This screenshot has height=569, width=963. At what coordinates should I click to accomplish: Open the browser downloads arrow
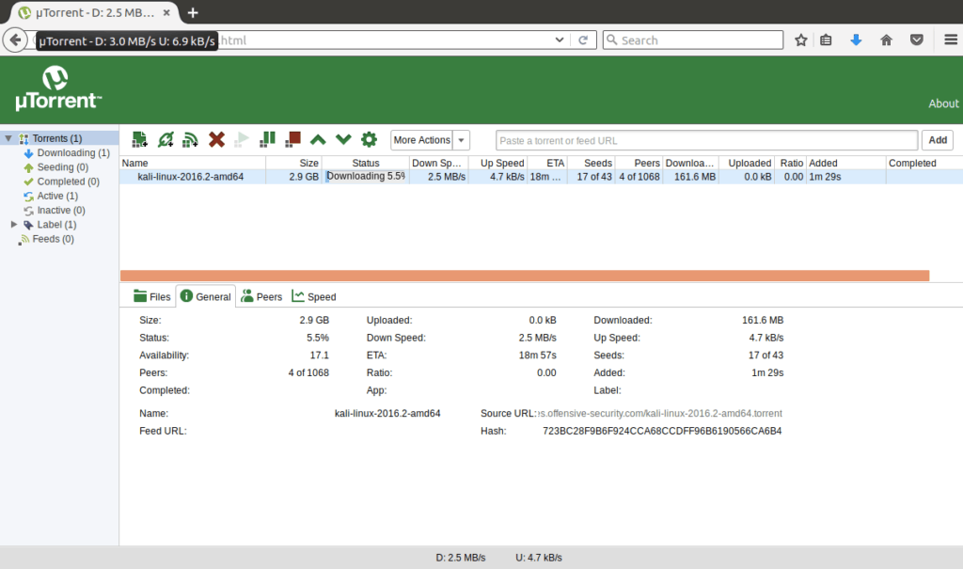pos(856,40)
